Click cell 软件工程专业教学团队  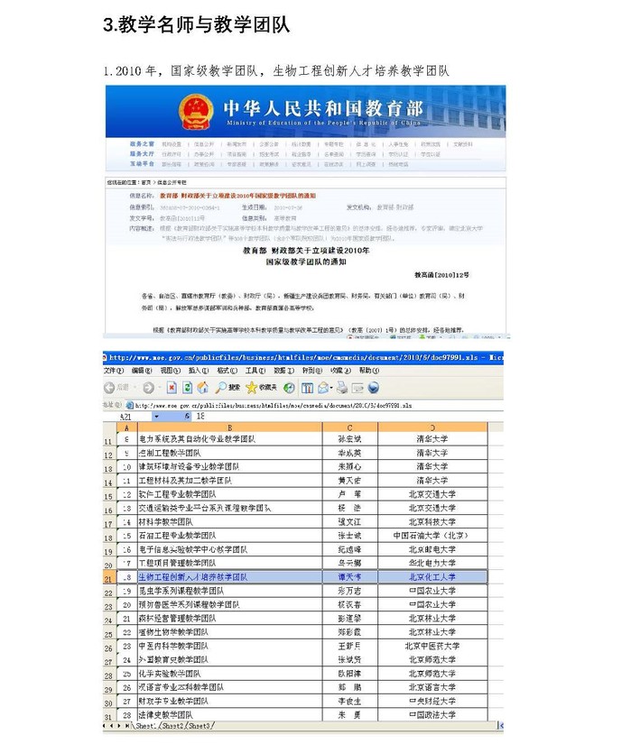pos(230,494)
